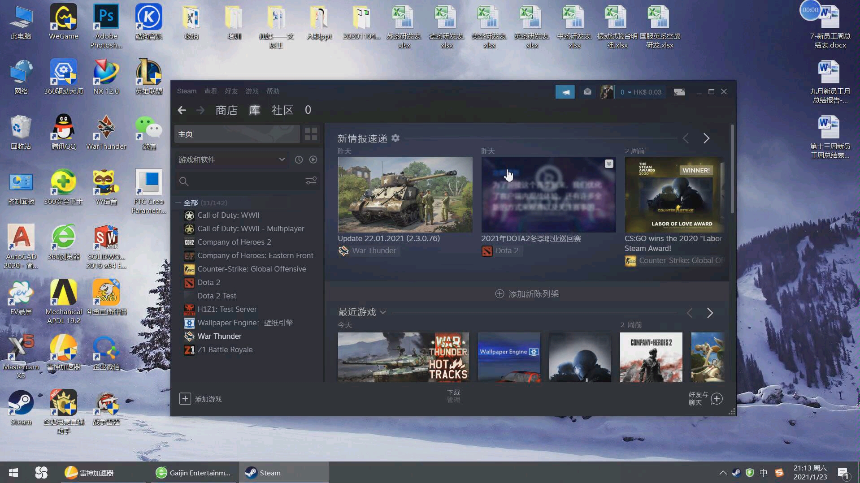Open the Recycle Bin desktop icon
Image resolution: width=860 pixels, height=483 pixels.
pyautogui.click(x=21, y=132)
